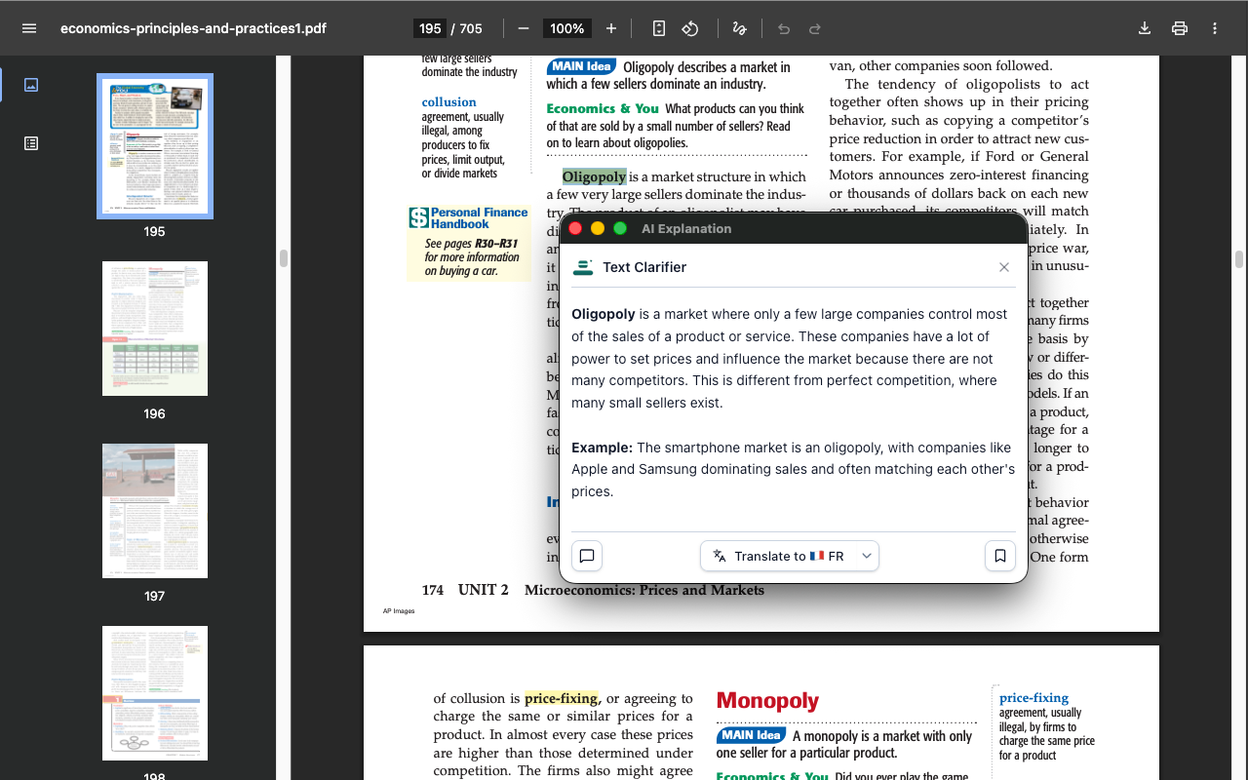Close the AI Explanation window

pos(575,228)
